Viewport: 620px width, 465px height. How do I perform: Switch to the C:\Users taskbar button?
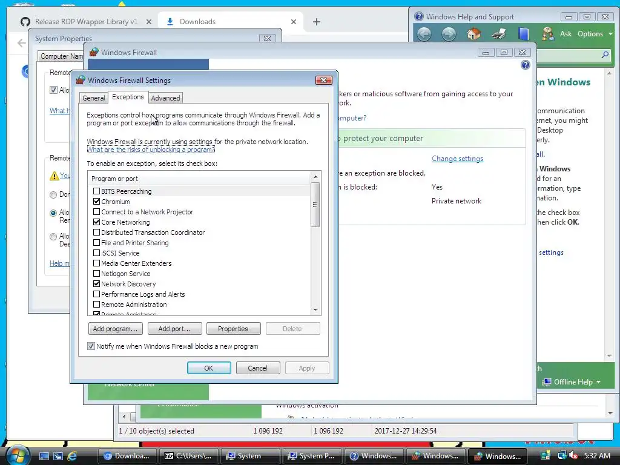point(188,456)
